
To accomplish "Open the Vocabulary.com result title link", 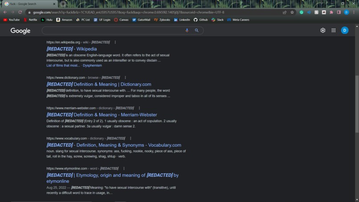I will (x=114, y=145).
